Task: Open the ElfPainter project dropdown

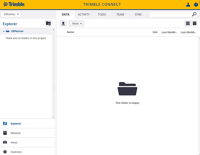Action: (11, 14)
